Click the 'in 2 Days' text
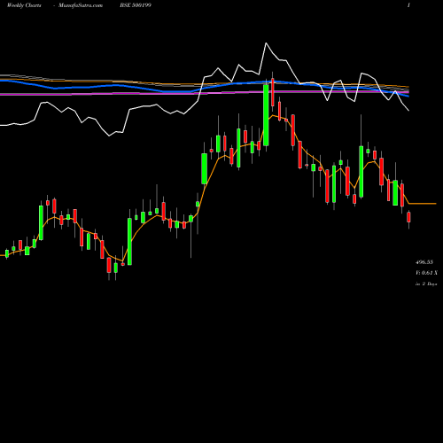This screenshot has width=443, height=443. pyautogui.click(x=426, y=284)
